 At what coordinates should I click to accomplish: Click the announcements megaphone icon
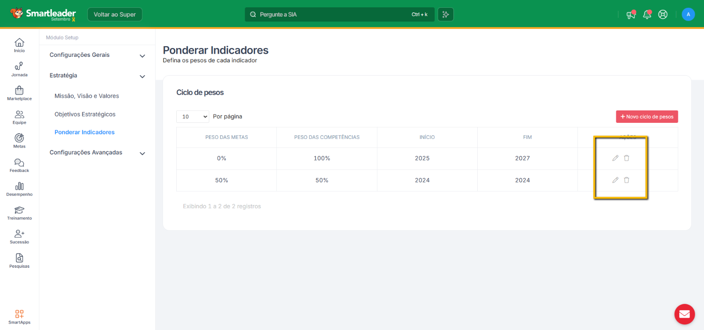tap(631, 15)
